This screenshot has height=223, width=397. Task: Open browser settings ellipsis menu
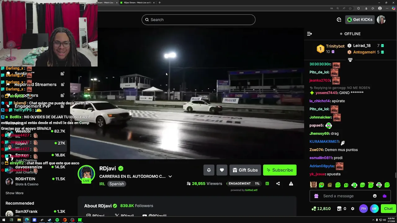click(x=386, y=8)
